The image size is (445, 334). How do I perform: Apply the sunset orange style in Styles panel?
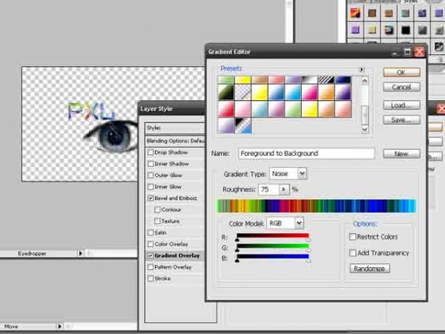[x=355, y=13]
